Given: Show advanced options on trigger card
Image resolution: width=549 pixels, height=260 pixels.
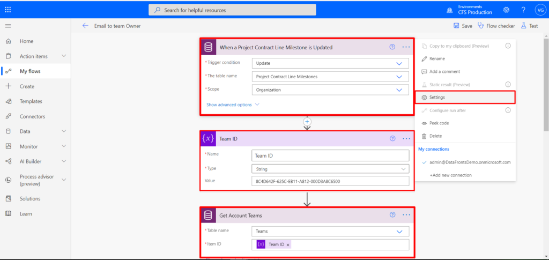Looking at the screenshot, I should 233,105.
